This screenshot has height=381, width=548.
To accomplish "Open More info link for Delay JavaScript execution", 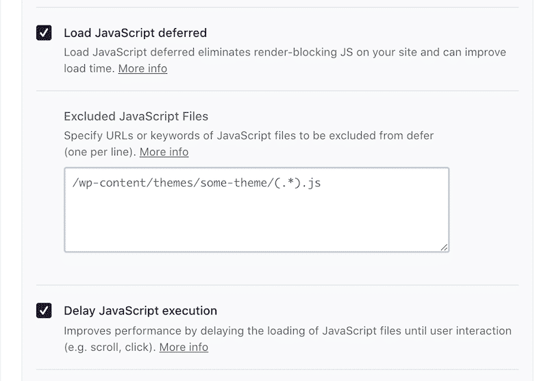I will [x=184, y=347].
